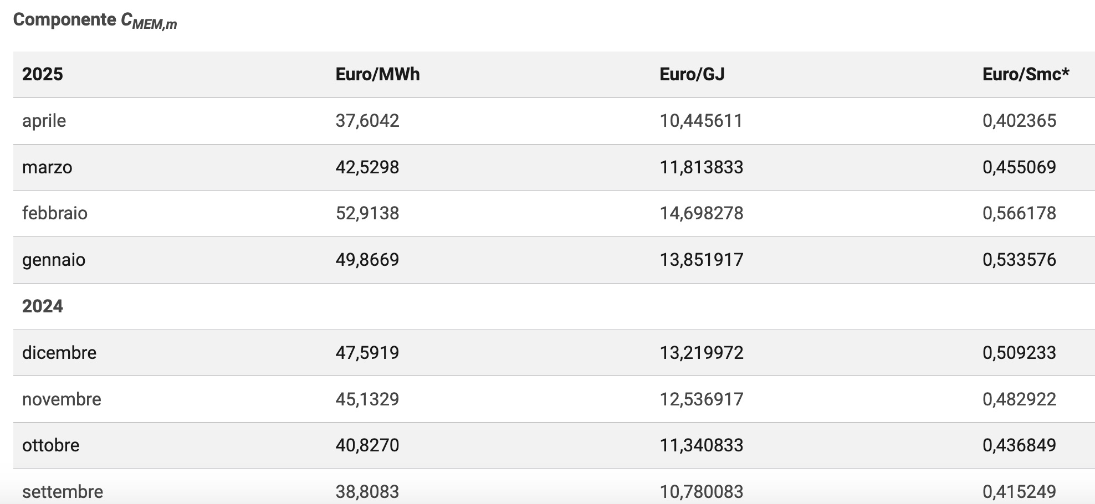The width and height of the screenshot is (1095, 504).
Task: Click the Euro/Smc* column header
Action: (x=1026, y=74)
